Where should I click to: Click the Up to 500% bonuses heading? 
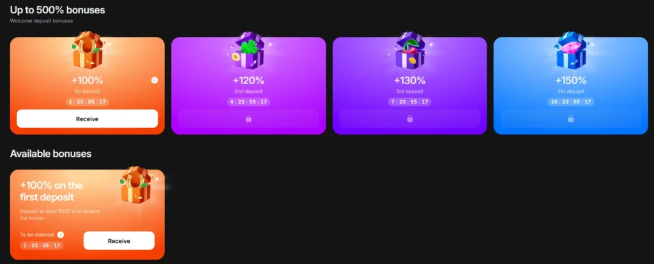tap(57, 10)
